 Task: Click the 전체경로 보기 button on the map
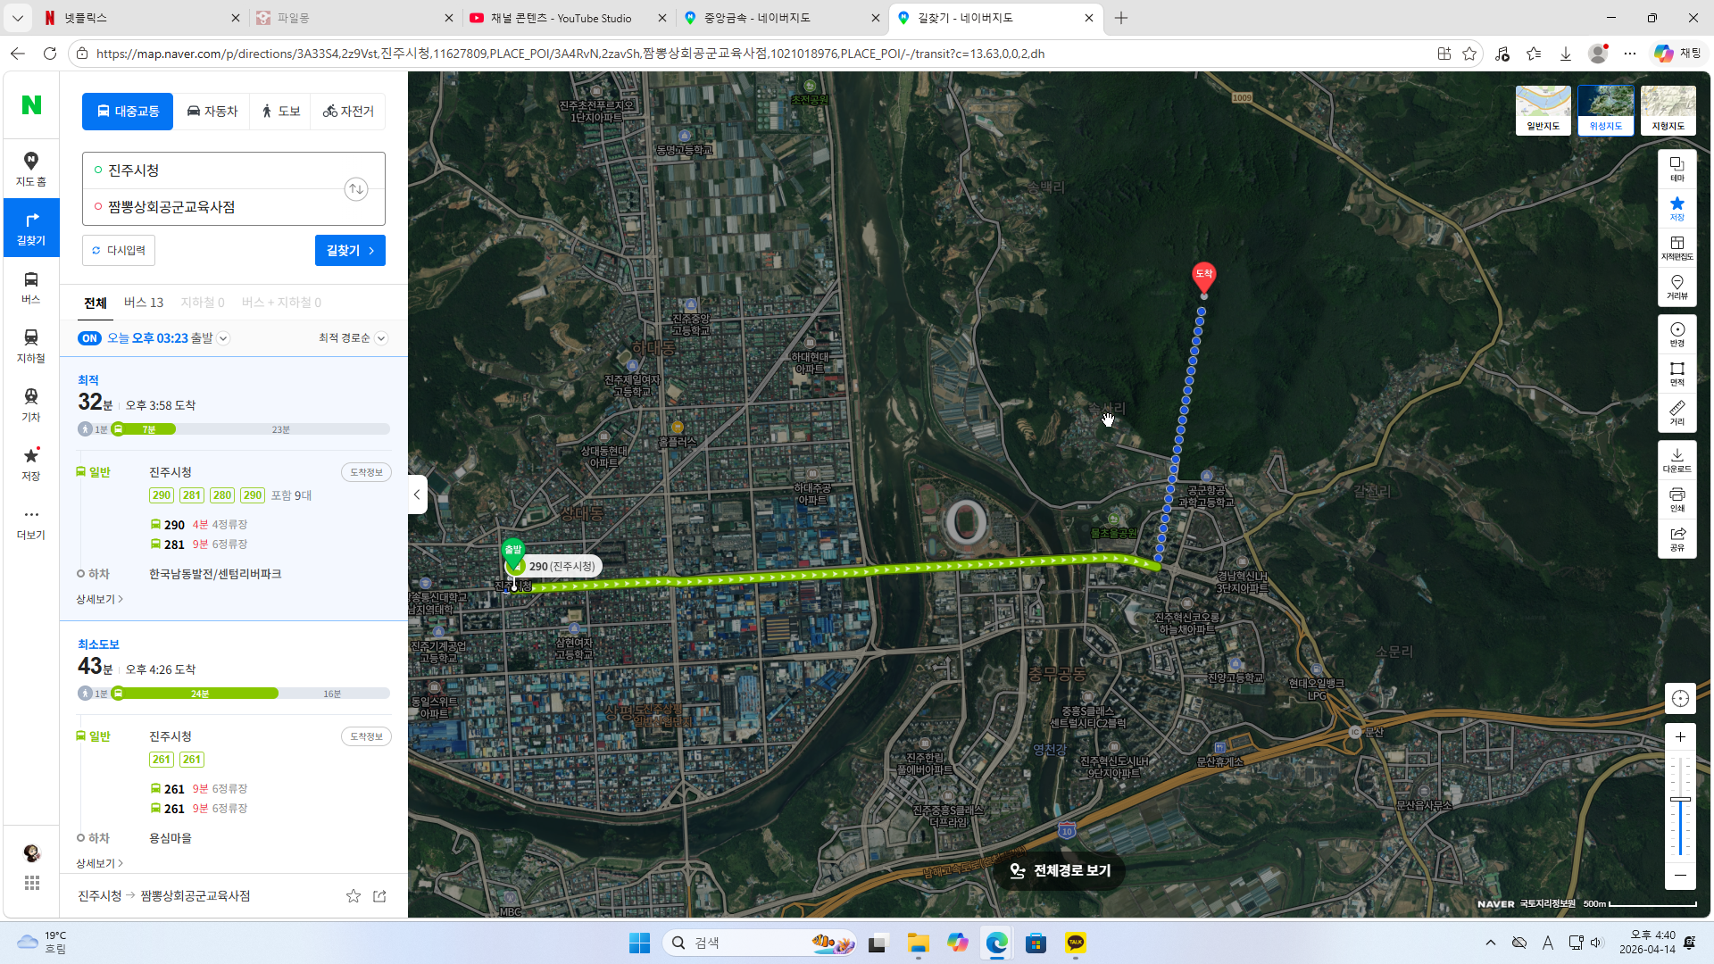pyautogui.click(x=1060, y=871)
